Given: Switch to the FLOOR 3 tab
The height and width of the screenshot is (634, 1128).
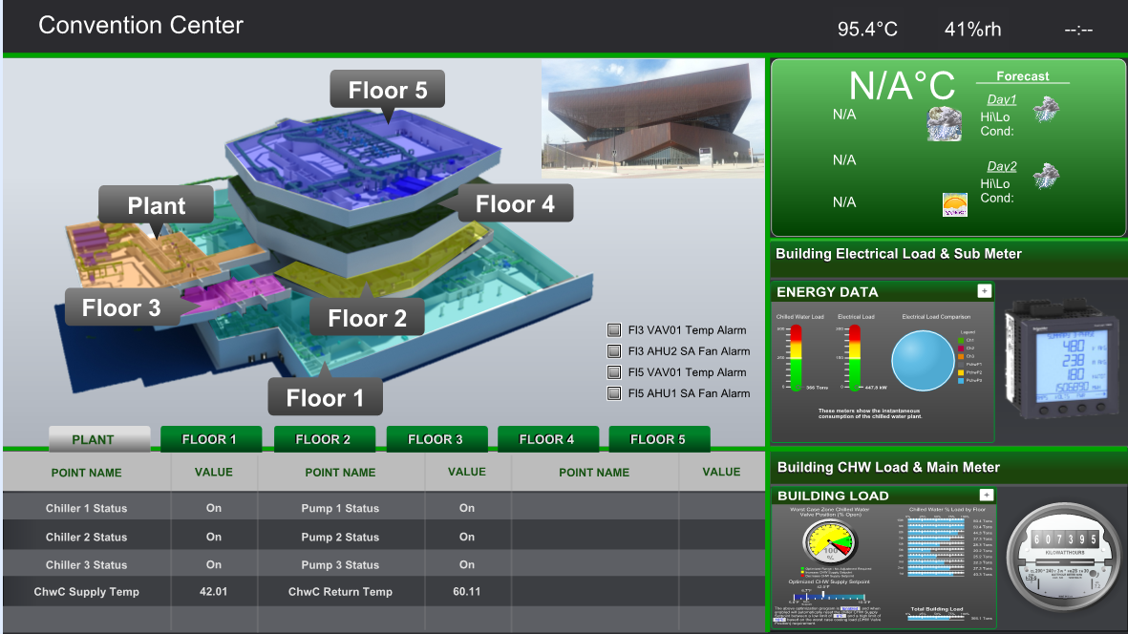Looking at the screenshot, I should [x=435, y=439].
